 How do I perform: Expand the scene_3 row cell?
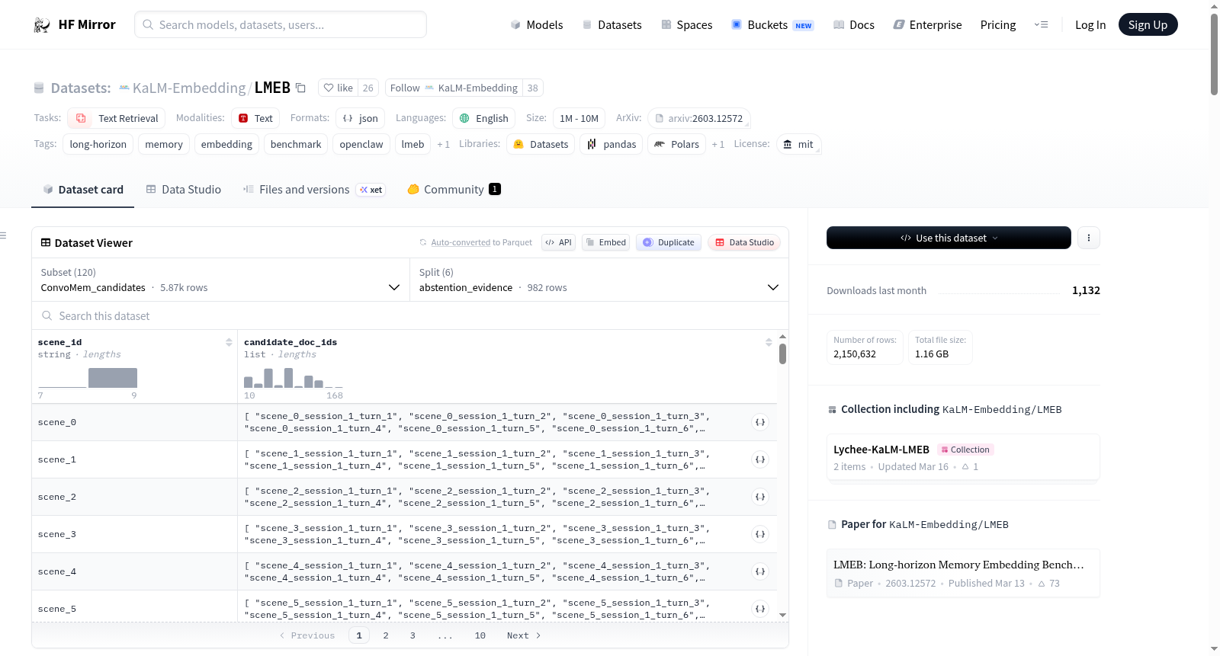tap(760, 534)
